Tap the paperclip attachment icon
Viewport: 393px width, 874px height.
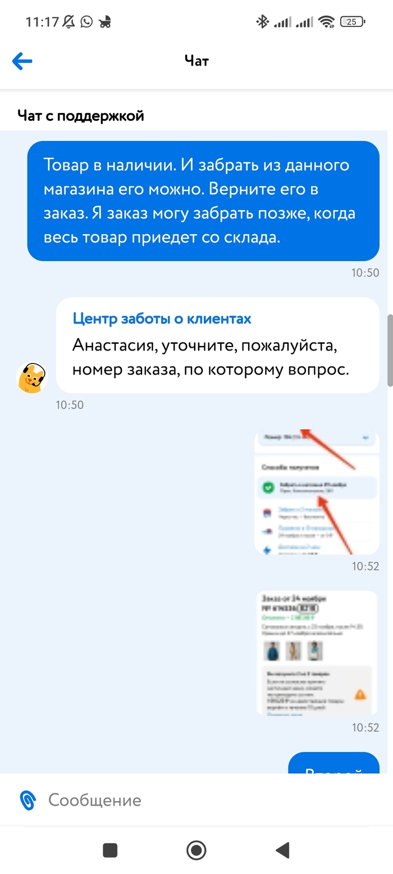point(28,800)
